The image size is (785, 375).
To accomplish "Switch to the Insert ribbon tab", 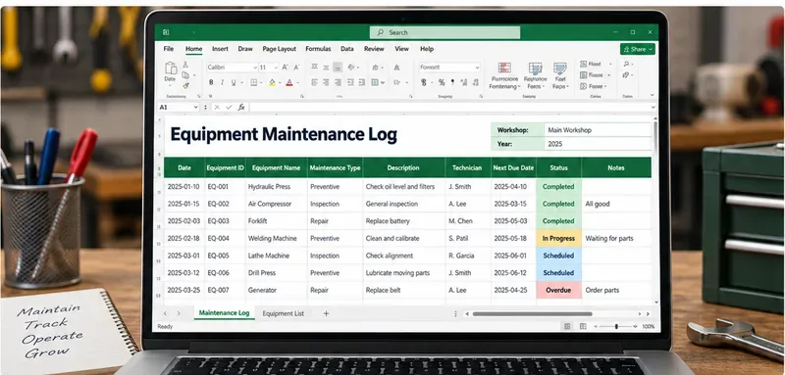I will pyautogui.click(x=220, y=49).
